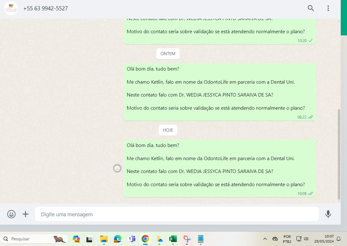Open the emoji picker beside the attach button
Screen dimensions: 347x246
coord(11,214)
